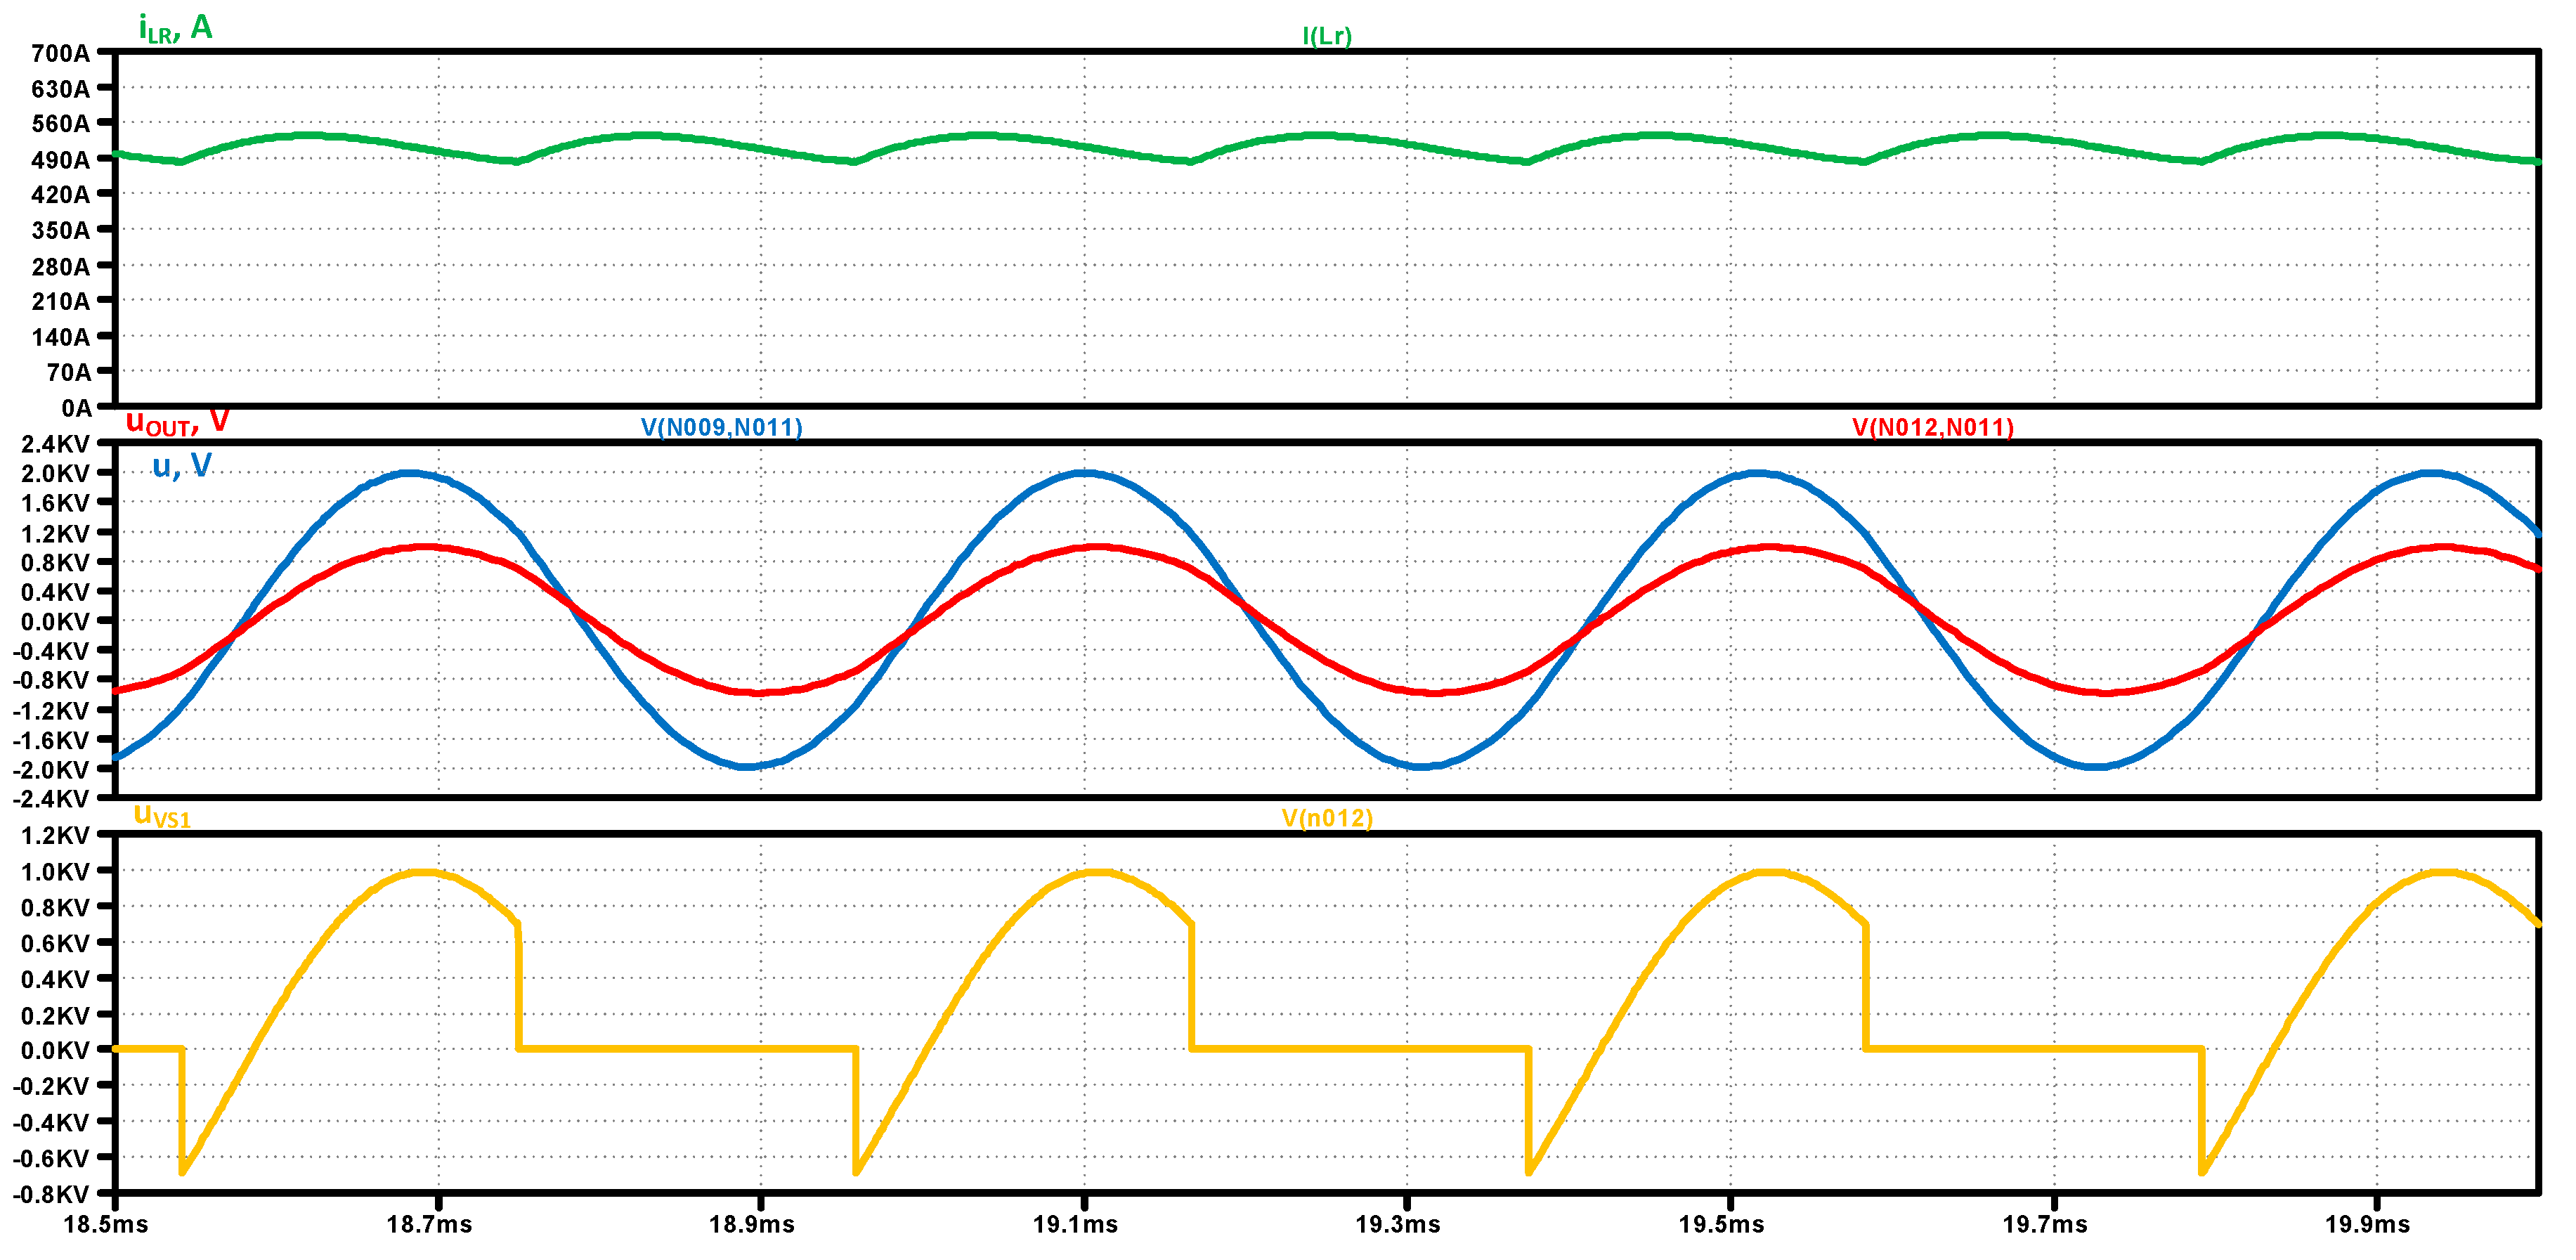Click the -0.8KV label on bottom plot
Screen dimensions: 2576x1260
[51, 1194]
